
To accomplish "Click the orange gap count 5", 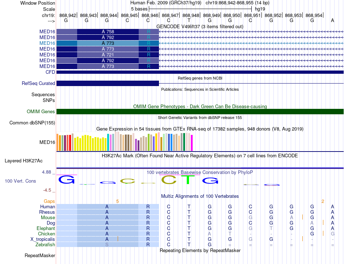I will pyautogui.click(x=117, y=201).
